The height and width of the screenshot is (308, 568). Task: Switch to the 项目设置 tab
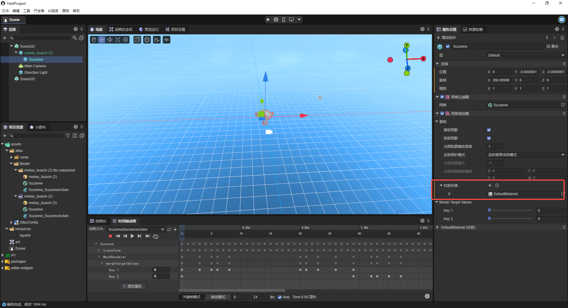(x=175, y=29)
